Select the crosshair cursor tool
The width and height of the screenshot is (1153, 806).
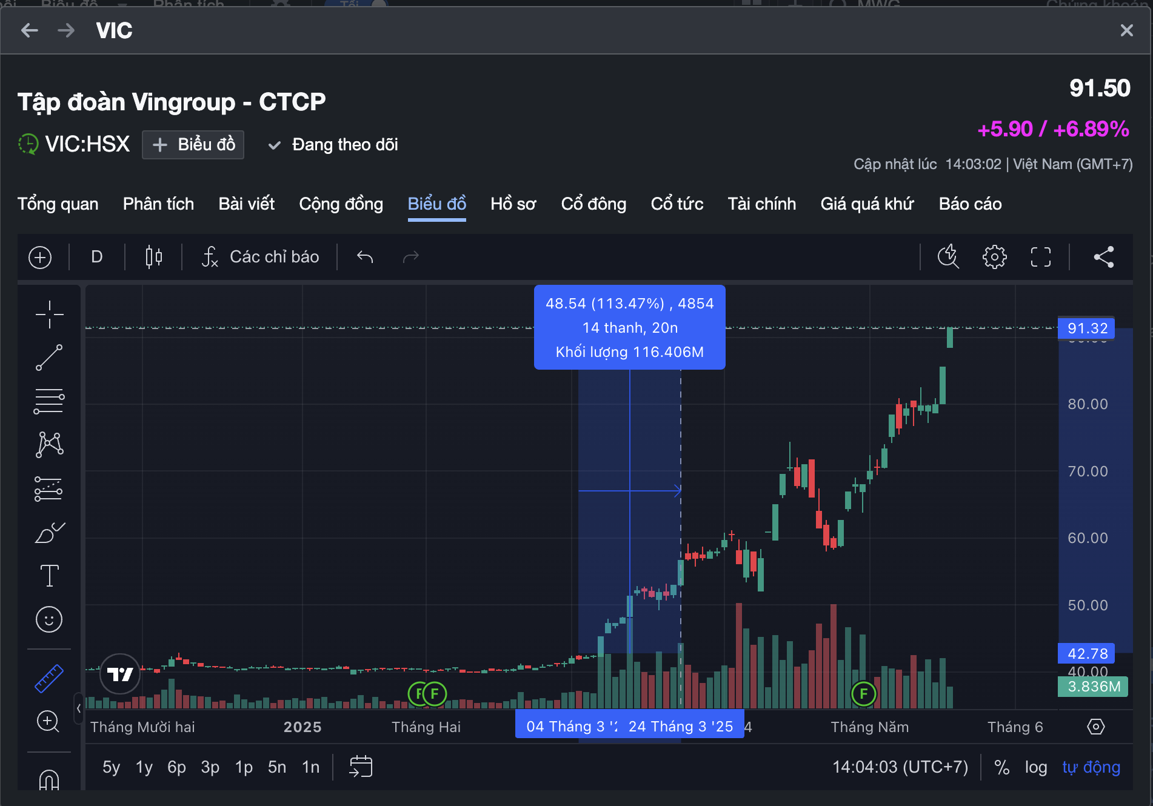pyautogui.click(x=49, y=314)
